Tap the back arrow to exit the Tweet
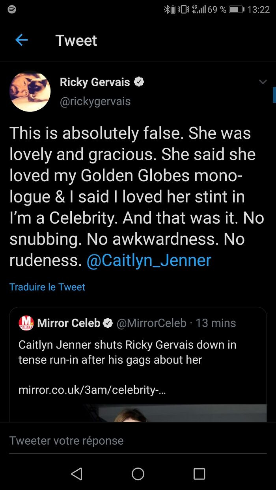This screenshot has width=276, height=490. (x=22, y=40)
